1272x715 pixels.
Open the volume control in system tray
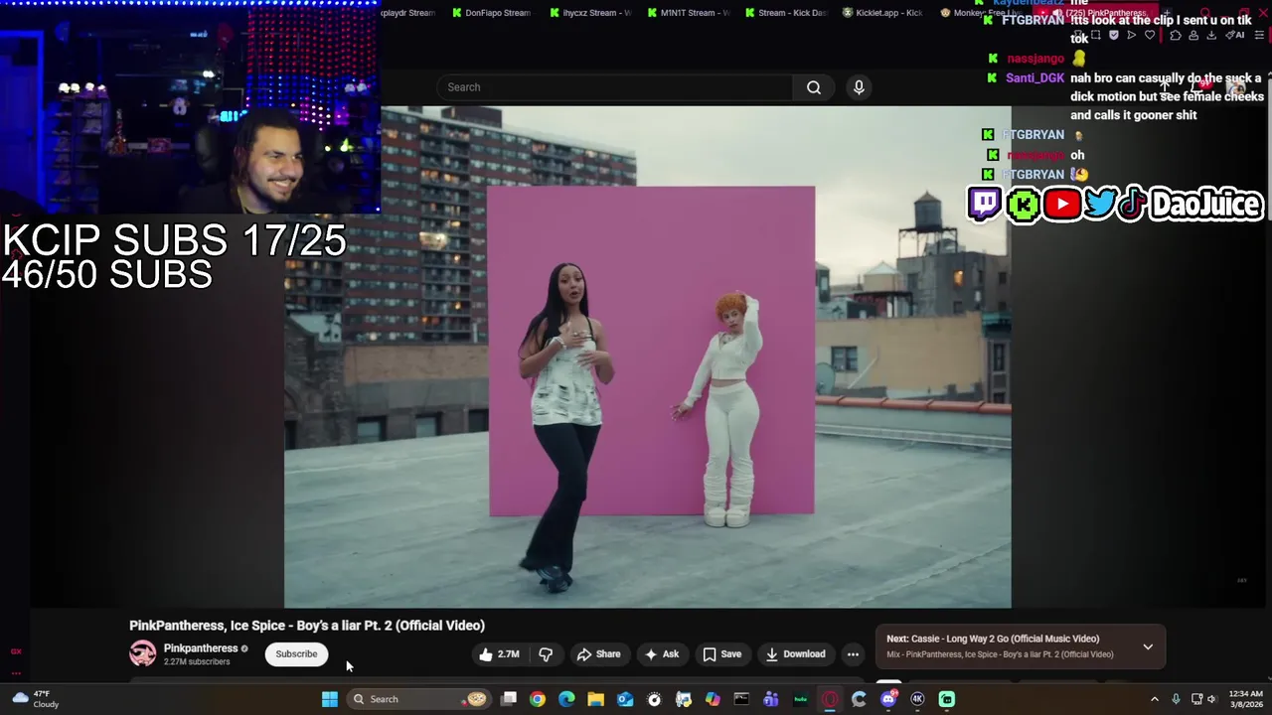(1211, 699)
